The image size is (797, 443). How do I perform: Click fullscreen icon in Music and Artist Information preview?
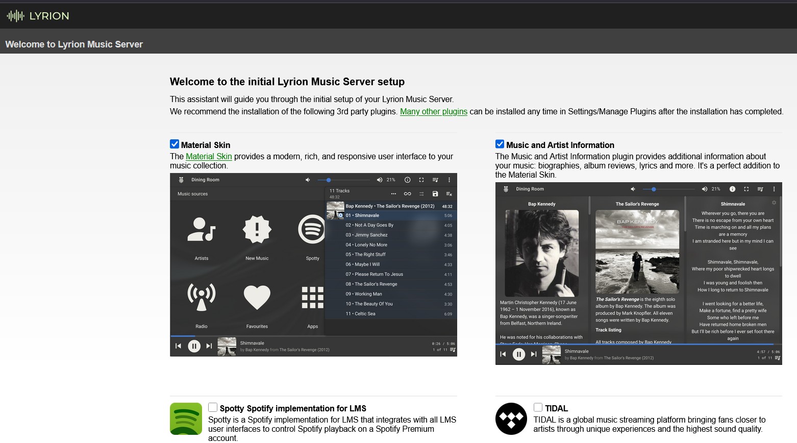tap(746, 189)
